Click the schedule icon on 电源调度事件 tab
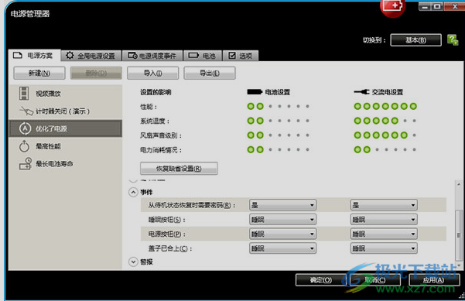 click(x=132, y=56)
